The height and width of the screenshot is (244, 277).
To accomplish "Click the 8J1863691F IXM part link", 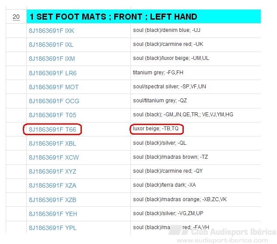I will tap(52, 59).
